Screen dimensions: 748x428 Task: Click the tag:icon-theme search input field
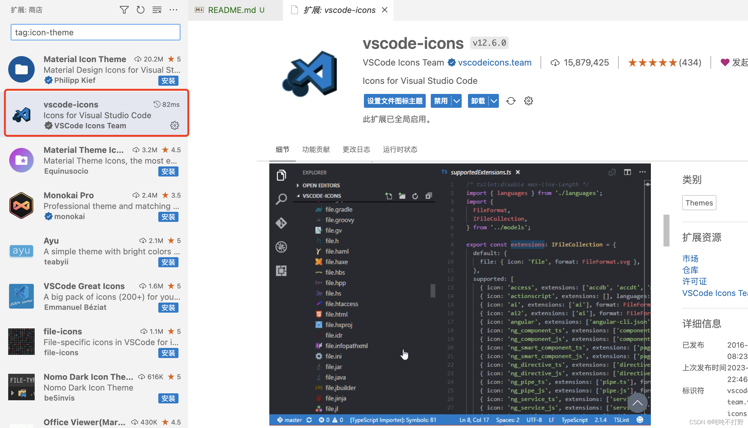click(x=95, y=32)
